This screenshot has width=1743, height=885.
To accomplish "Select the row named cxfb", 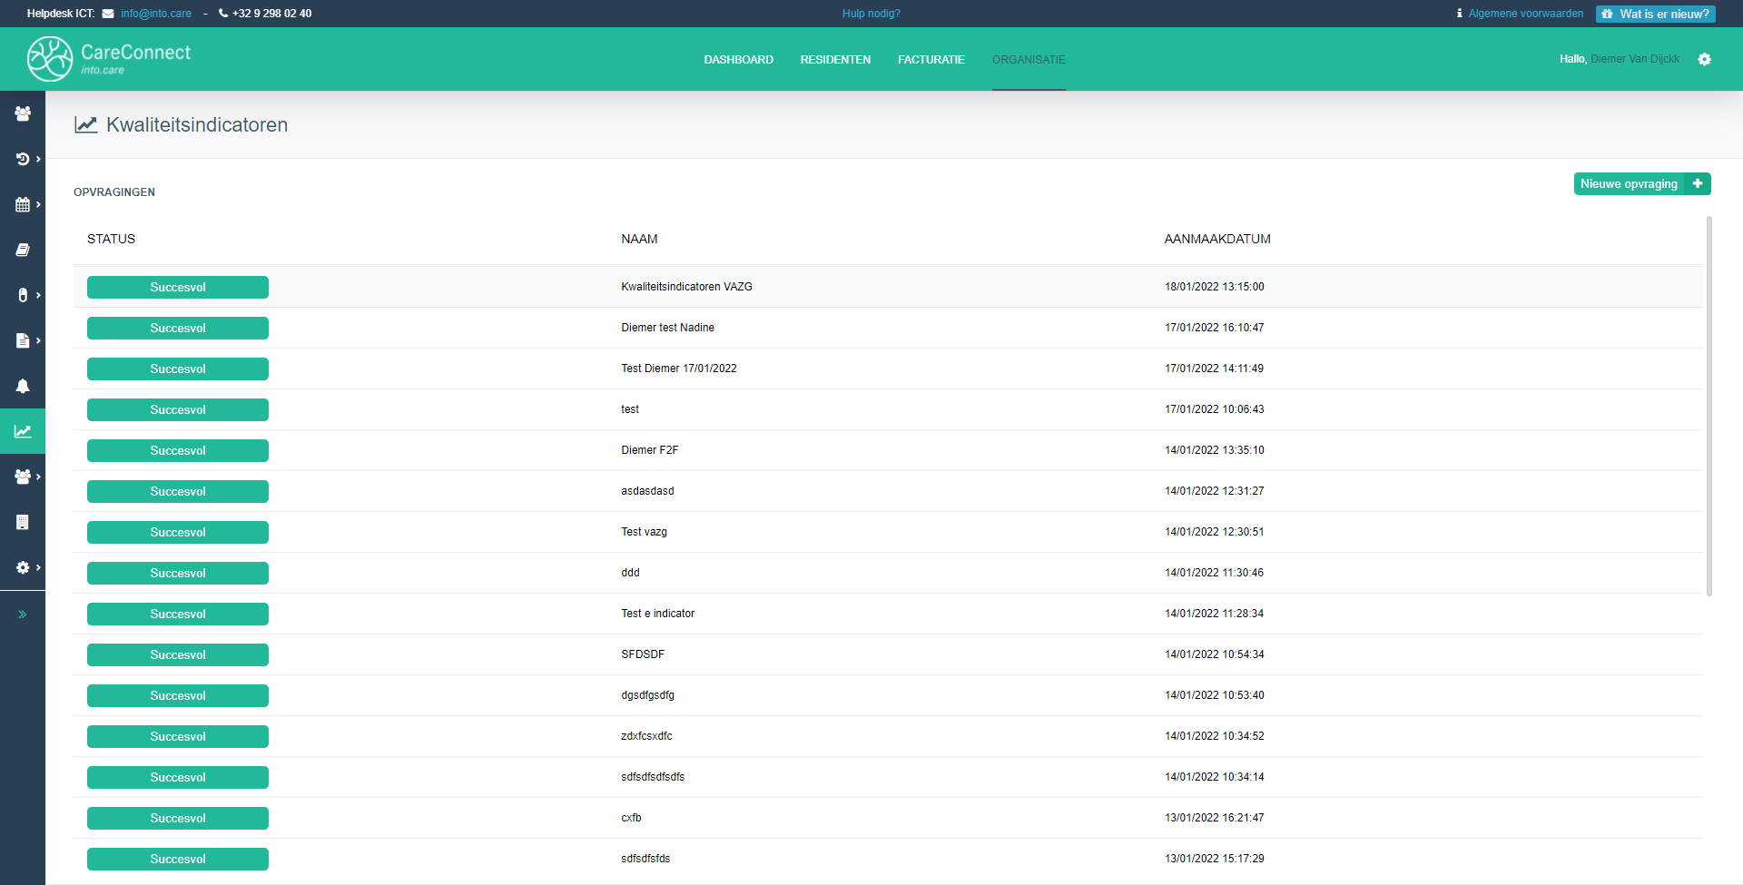I will [888, 818].
